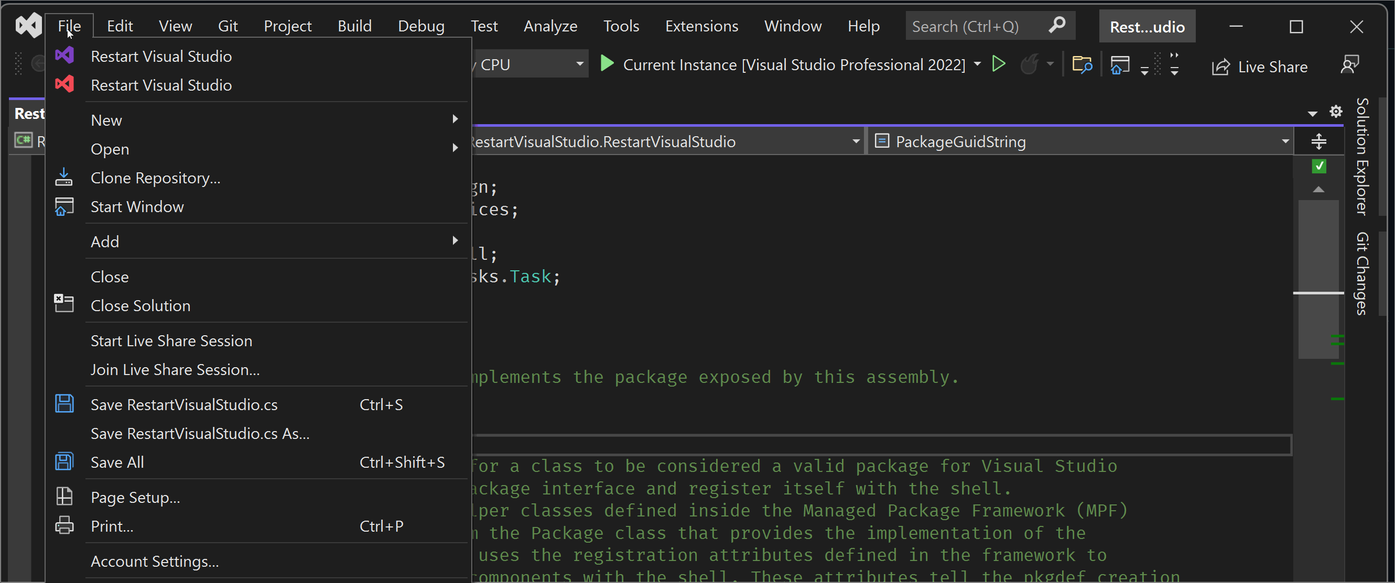The image size is (1395, 583).
Task: Click the Page Setup icon
Action: click(x=64, y=497)
